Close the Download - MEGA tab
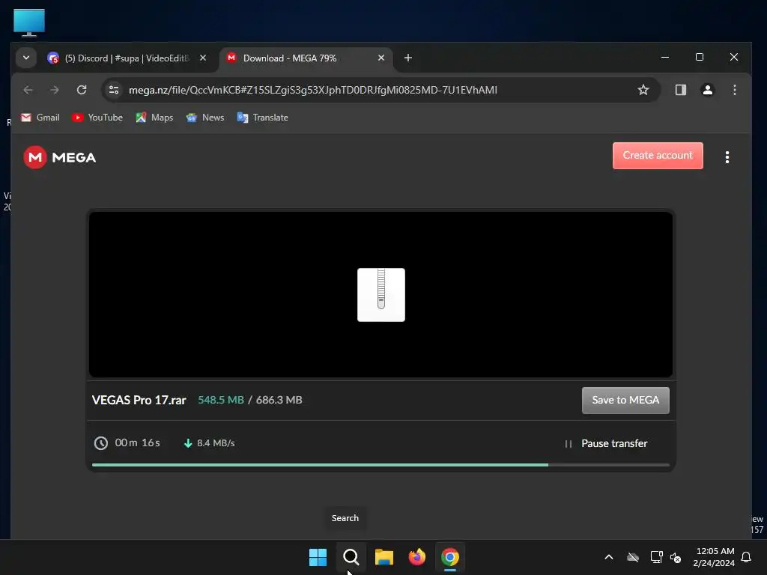 pos(381,58)
